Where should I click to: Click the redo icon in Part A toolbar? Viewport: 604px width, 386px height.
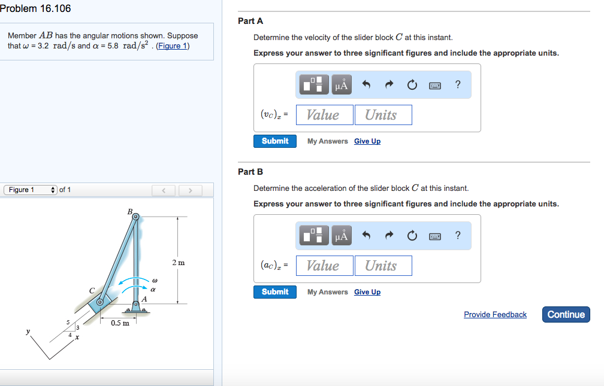pyautogui.click(x=389, y=84)
